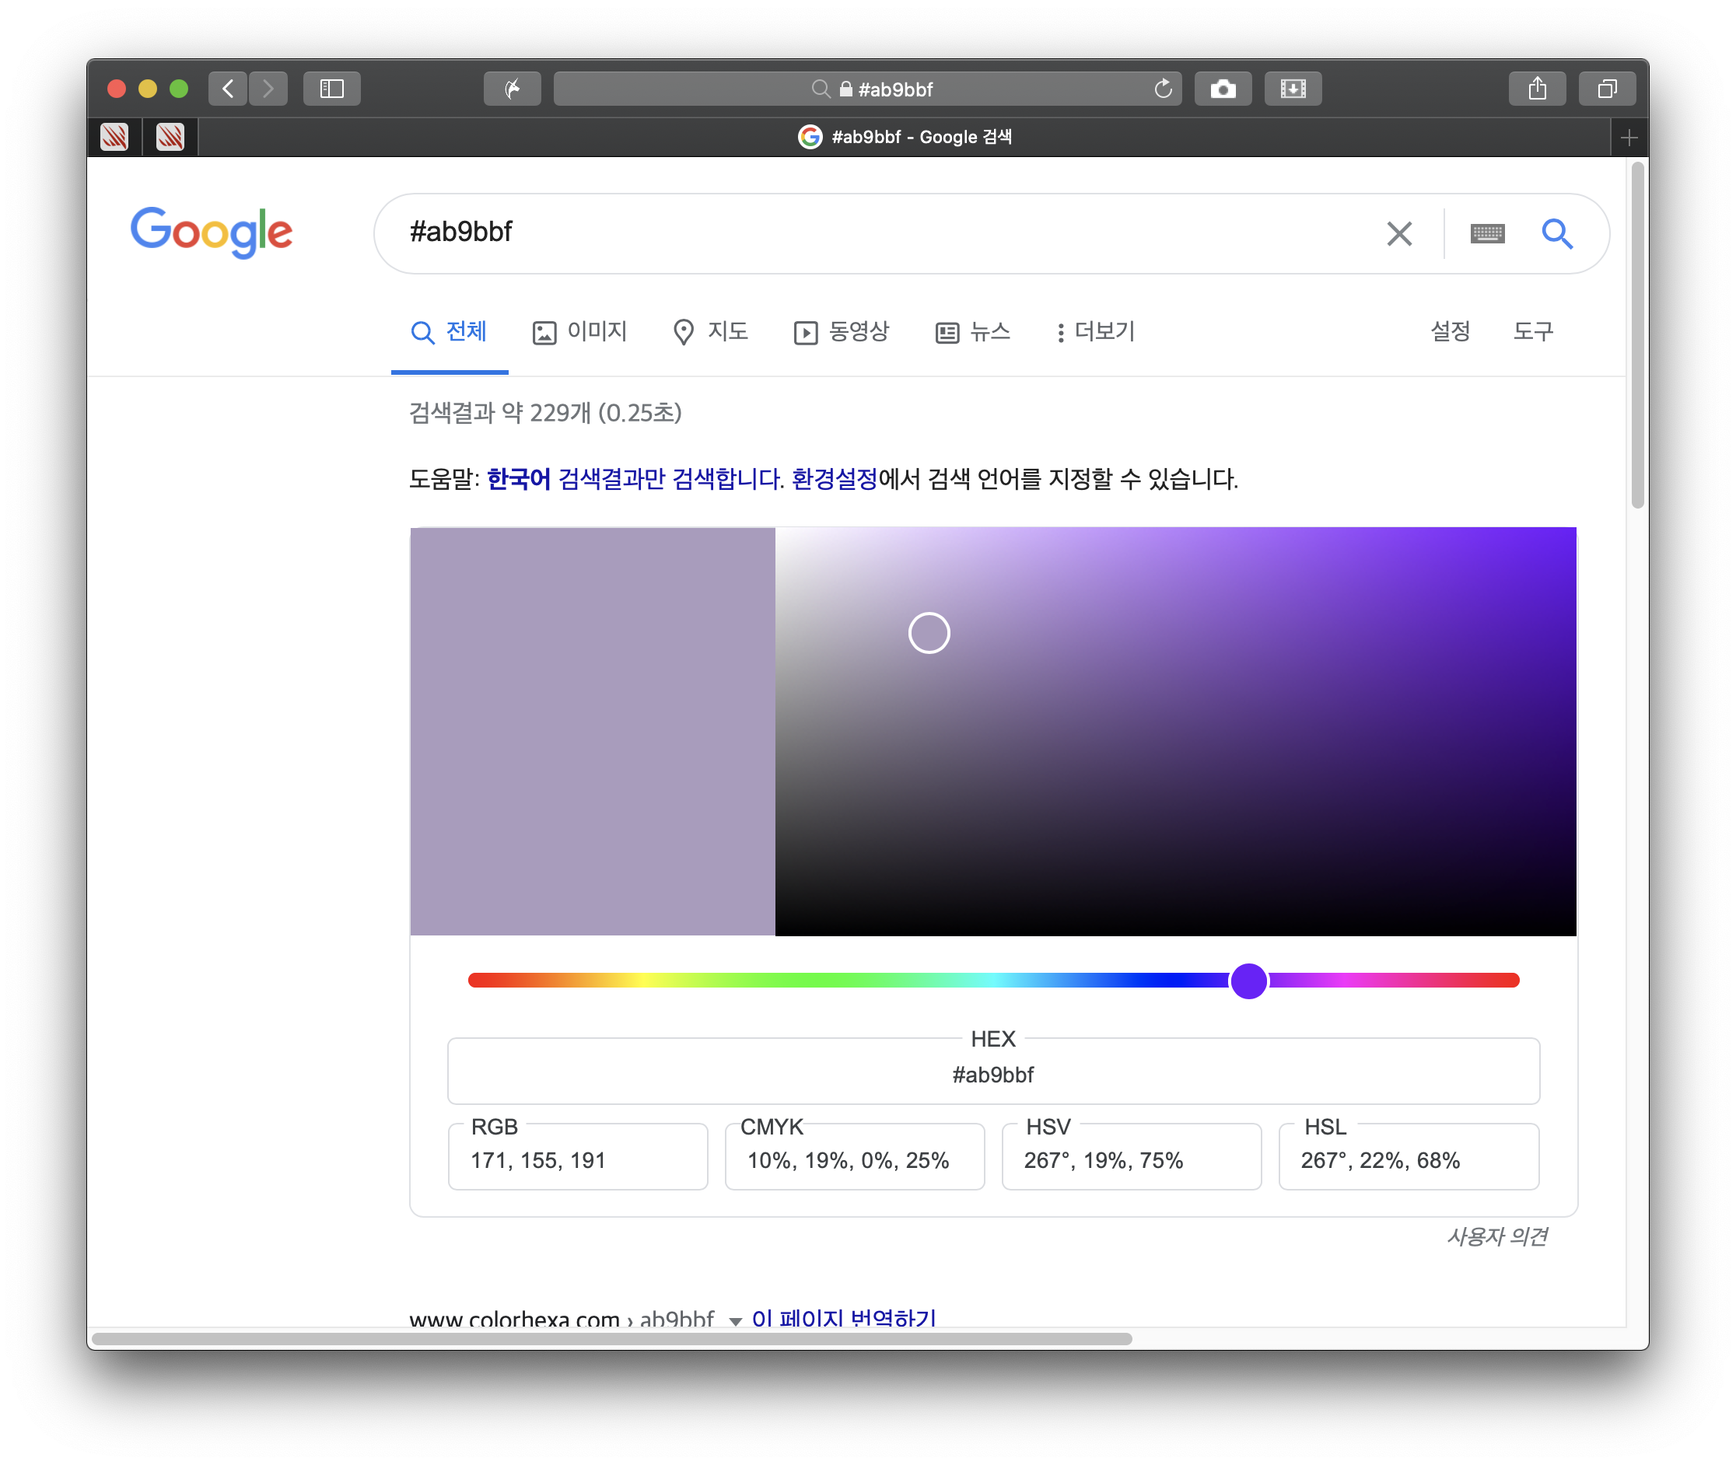The image size is (1736, 1465).
Task: Click the clear search X icon
Action: (1398, 233)
